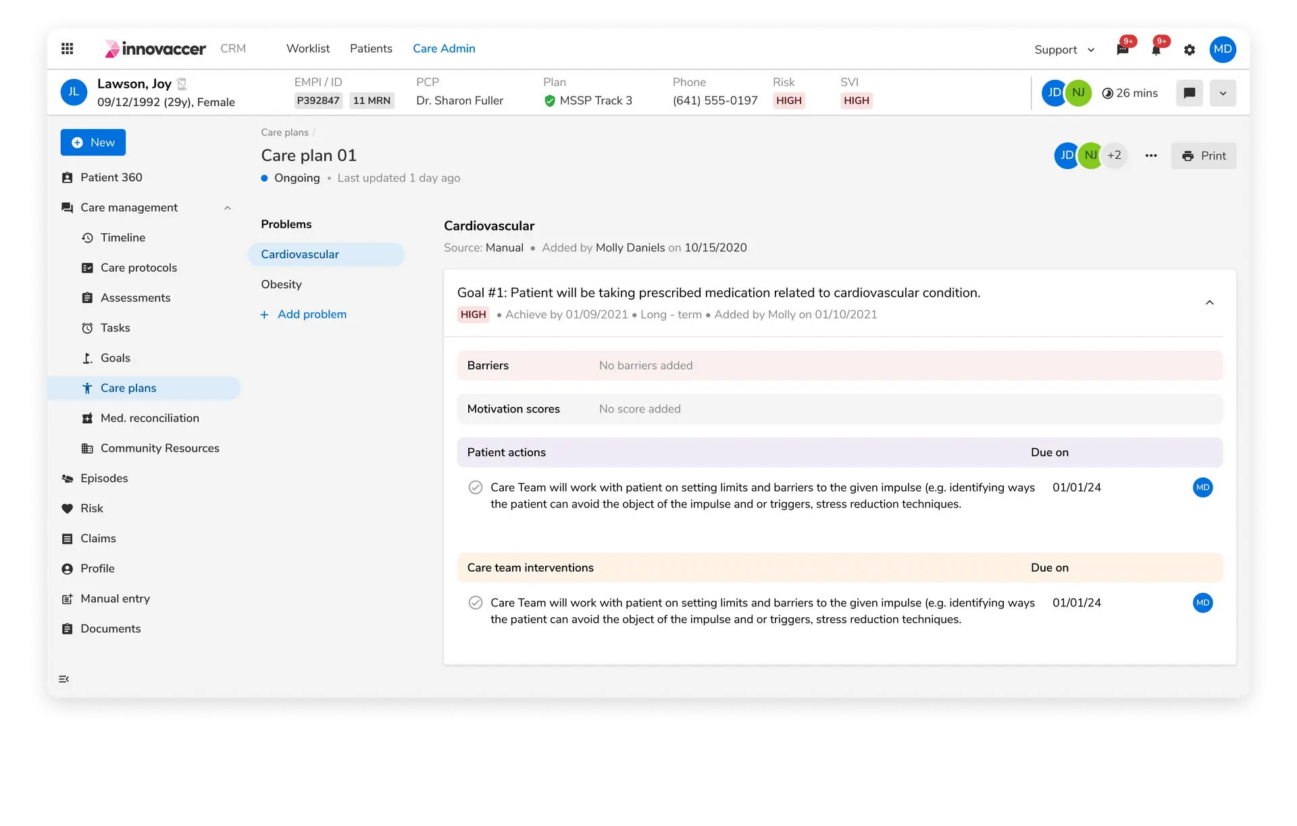Click the Motivation scores row
The width and height of the screenshot is (1297, 826).
click(x=840, y=409)
